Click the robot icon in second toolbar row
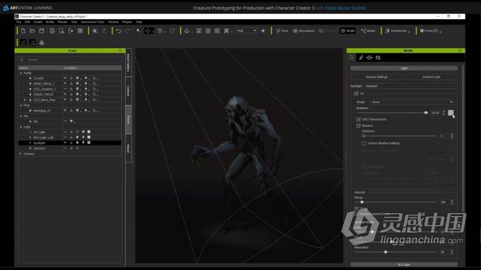 (42, 43)
